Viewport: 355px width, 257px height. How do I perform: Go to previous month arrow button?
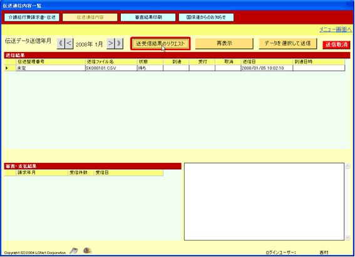pyautogui.click(x=69, y=43)
